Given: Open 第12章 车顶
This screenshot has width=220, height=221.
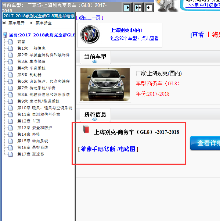Looking at the screenshot, I should pyautogui.click(x=29, y=121).
